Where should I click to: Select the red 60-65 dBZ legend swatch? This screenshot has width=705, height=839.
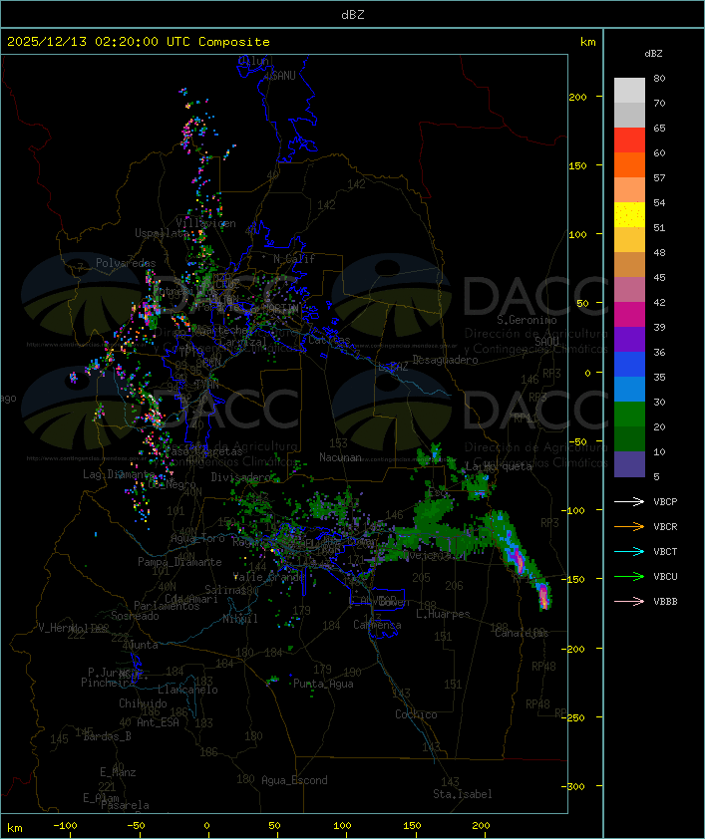coord(629,140)
